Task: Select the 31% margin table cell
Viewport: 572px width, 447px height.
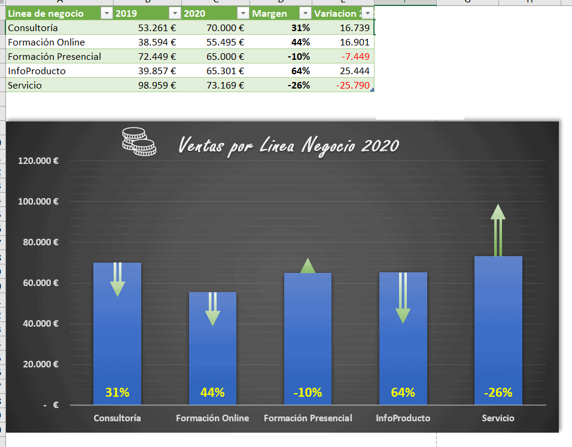Action: pyautogui.click(x=281, y=28)
